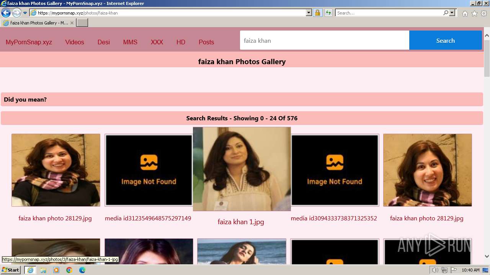This screenshot has height=275, width=490.
Task: Click the magnifier search icon in toolbar
Action: point(446,13)
